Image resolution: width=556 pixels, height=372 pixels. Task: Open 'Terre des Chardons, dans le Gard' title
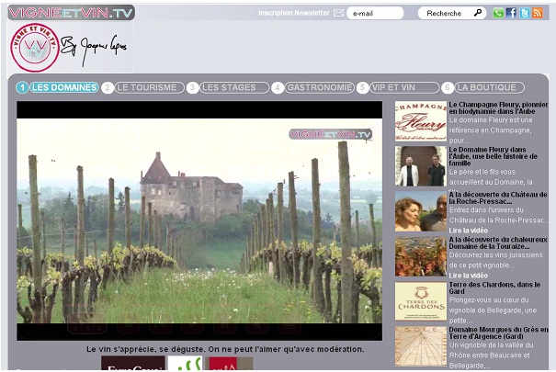click(494, 287)
